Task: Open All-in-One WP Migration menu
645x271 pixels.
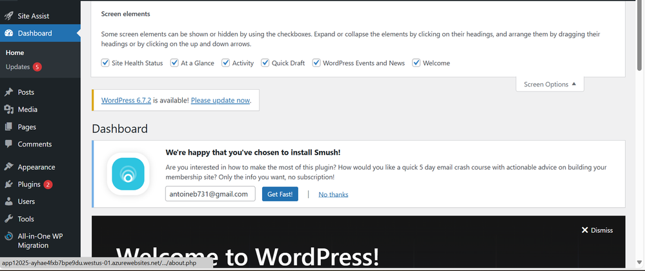Action: click(40, 241)
